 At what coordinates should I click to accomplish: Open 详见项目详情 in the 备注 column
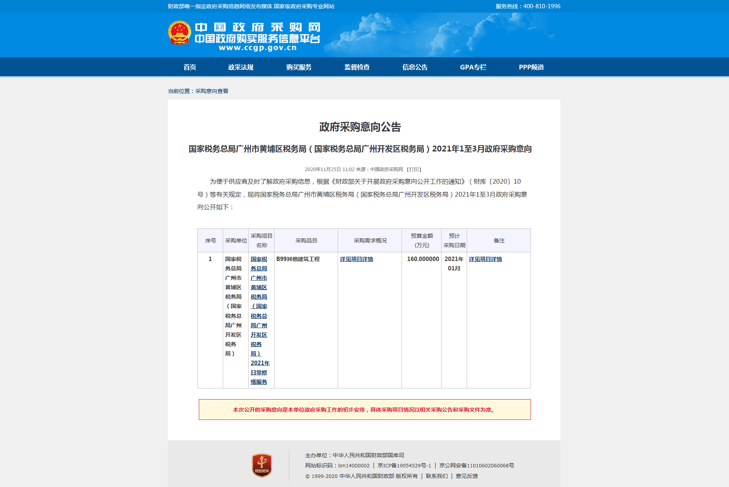485,259
